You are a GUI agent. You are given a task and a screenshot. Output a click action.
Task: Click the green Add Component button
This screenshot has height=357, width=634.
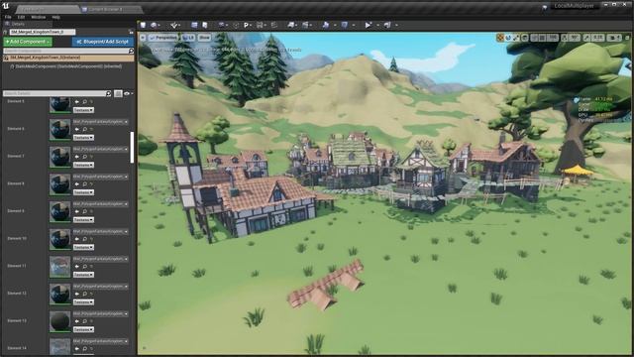click(28, 42)
